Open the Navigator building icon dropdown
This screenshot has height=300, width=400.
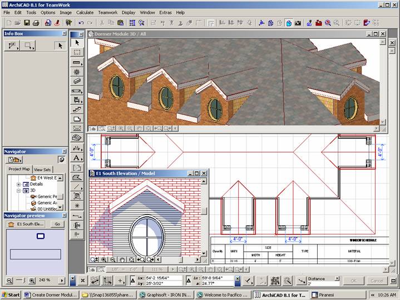coord(21,161)
